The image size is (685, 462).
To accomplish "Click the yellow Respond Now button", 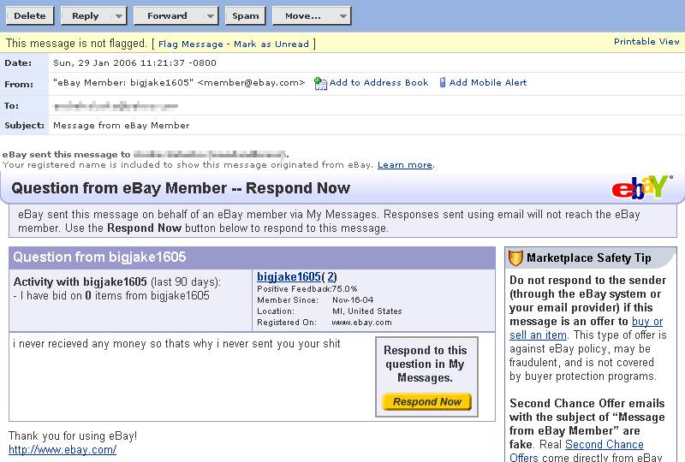I will 426,402.
